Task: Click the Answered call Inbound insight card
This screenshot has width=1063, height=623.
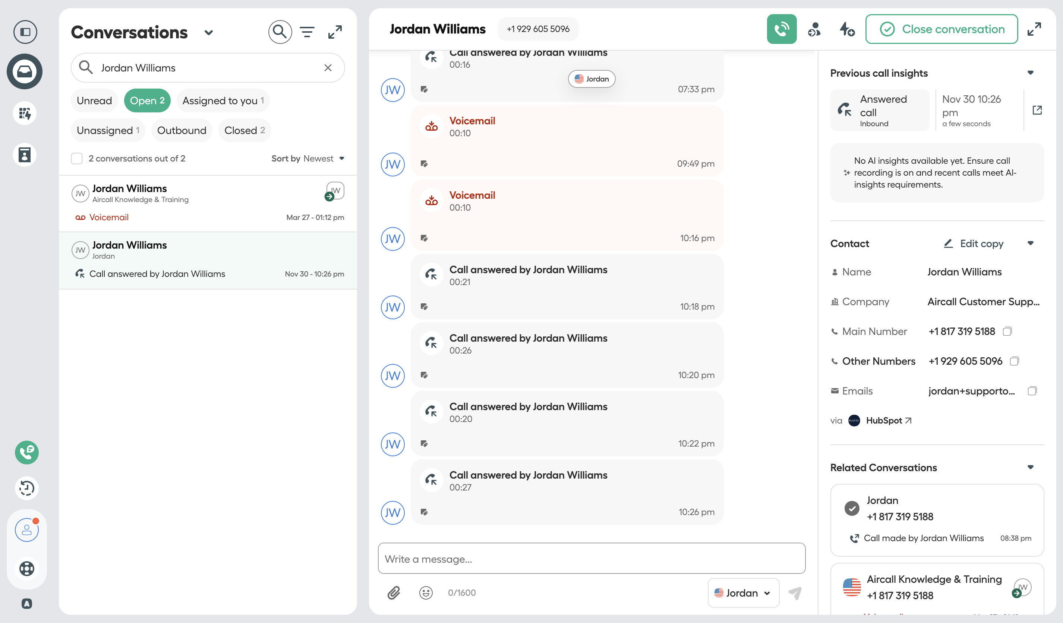Action: tap(880, 111)
